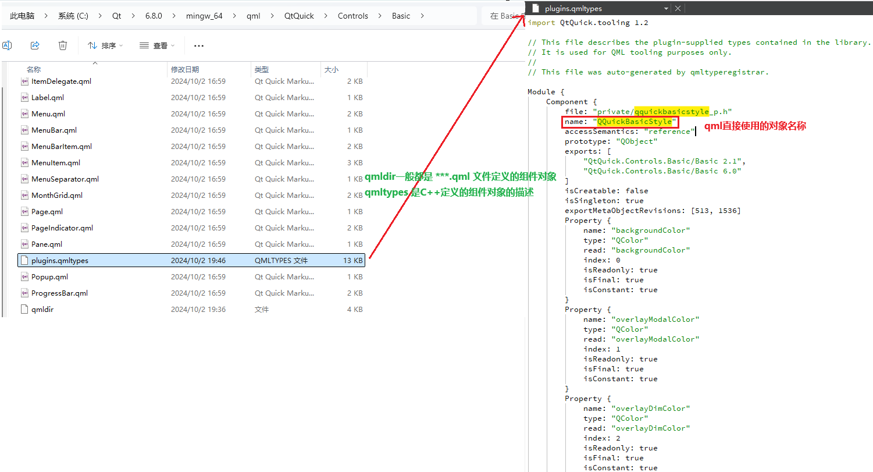Expand chevron after 此电脑 breadcrumb
The height and width of the screenshot is (472, 873).
pos(47,16)
